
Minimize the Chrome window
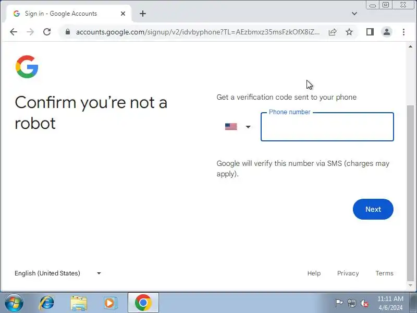pos(372,5)
